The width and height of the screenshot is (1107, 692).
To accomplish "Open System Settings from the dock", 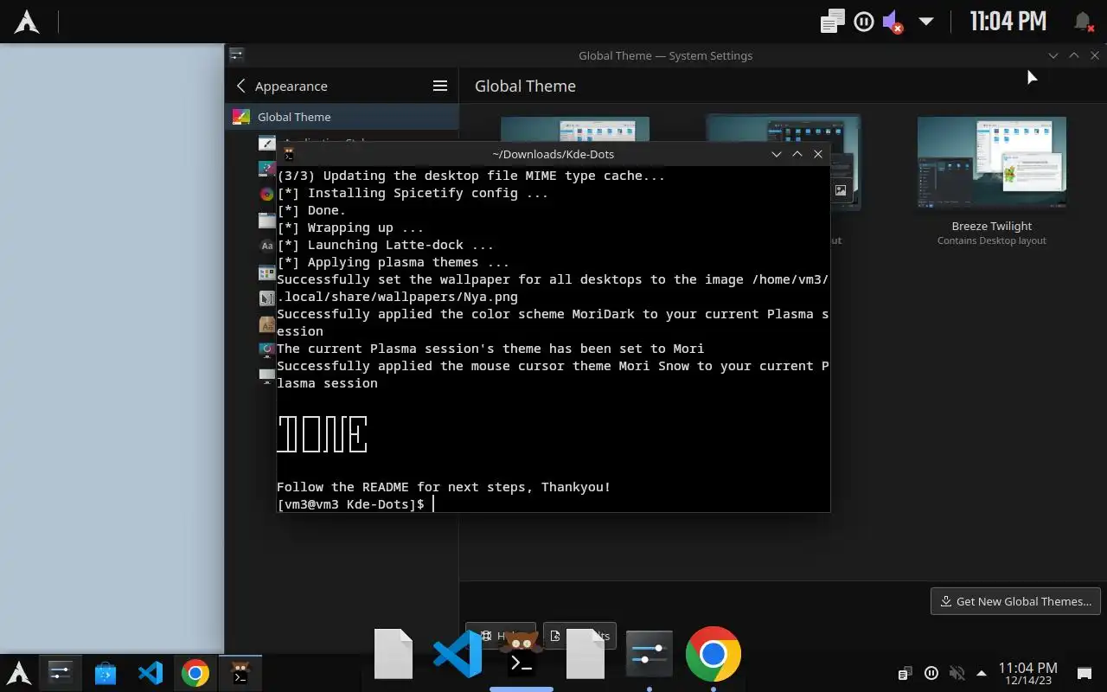I will [649, 654].
